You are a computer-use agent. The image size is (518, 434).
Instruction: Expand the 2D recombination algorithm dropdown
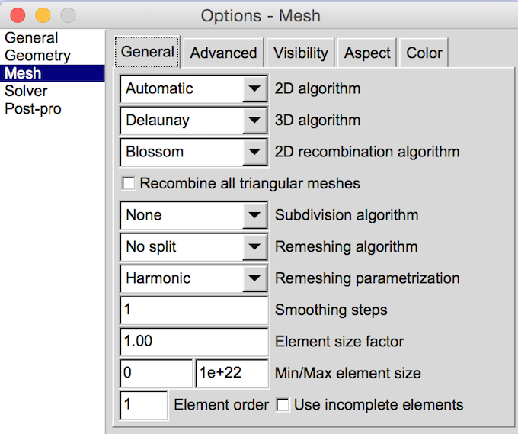coord(194,152)
